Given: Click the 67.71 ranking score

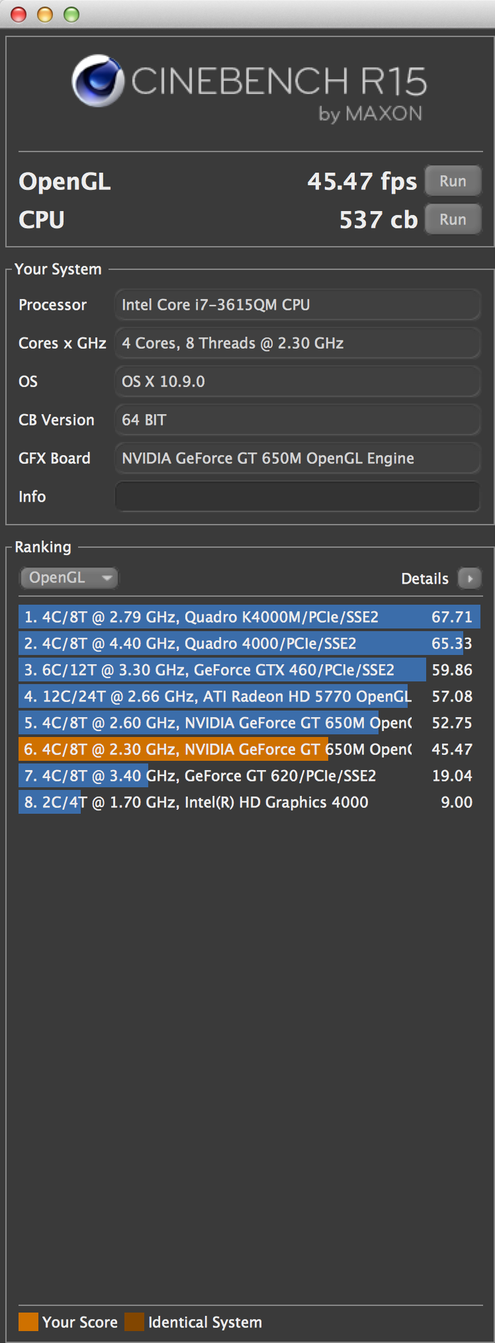Looking at the screenshot, I should (x=452, y=617).
